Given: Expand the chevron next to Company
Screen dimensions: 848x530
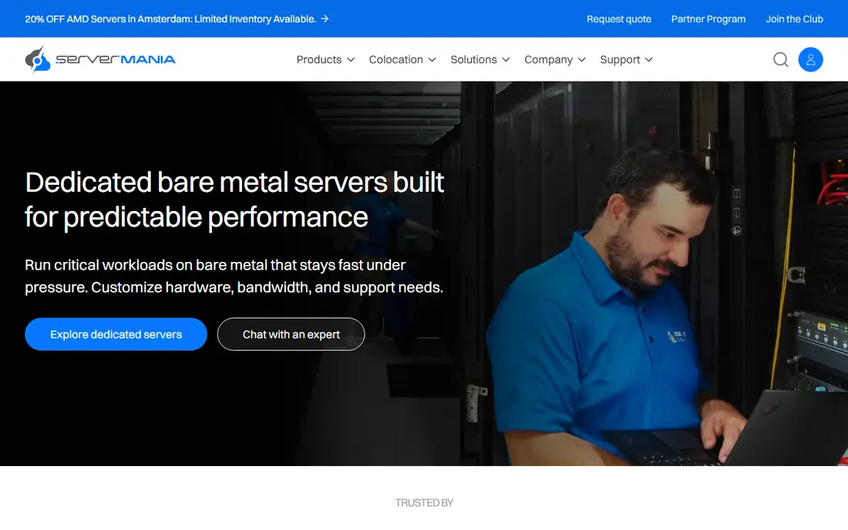Looking at the screenshot, I should (581, 59).
